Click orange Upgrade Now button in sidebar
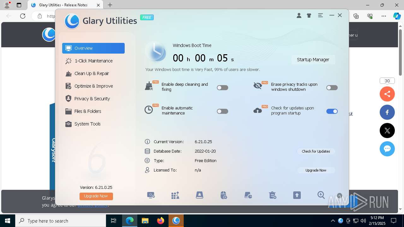This screenshot has height=227, width=404. pos(96,196)
